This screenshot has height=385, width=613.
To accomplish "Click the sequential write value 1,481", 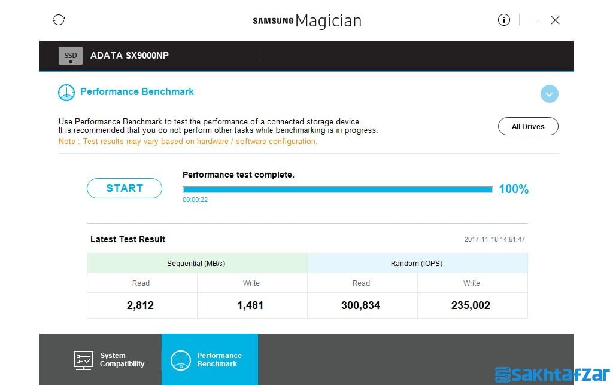I will (x=251, y=305).
